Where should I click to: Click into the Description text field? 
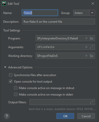[59, 21]
